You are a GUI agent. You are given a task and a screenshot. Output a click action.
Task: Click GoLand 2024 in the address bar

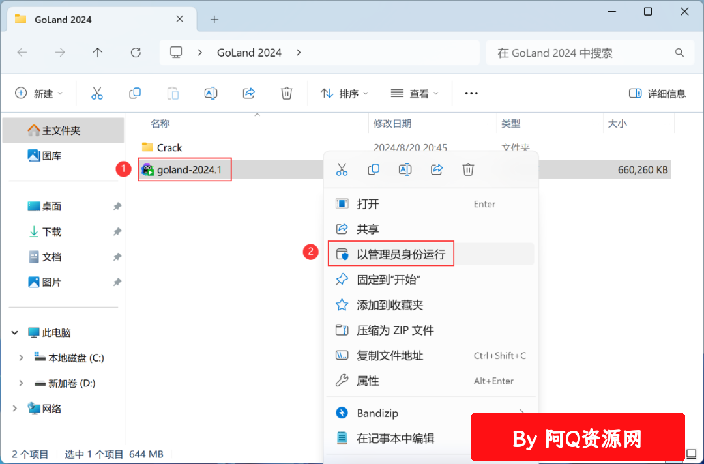point(249,53)
